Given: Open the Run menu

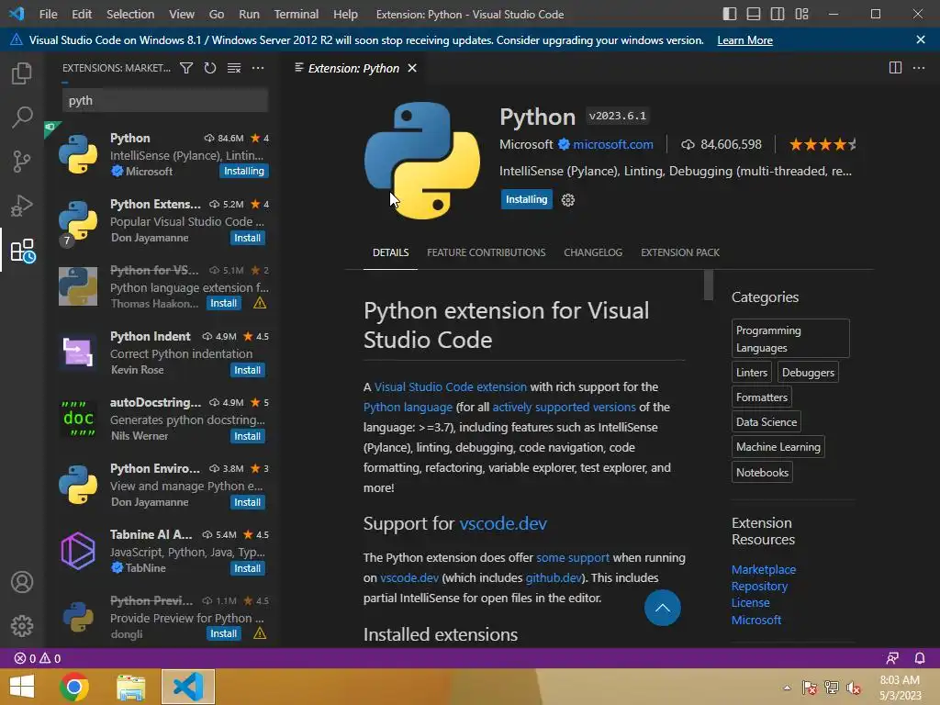Looking at the screenshot, I should (249, 14).
